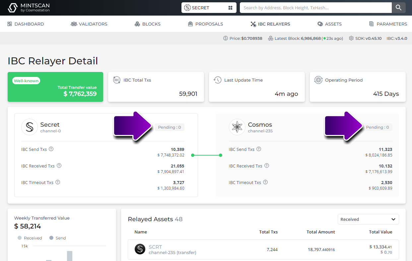The height and width of the screenshot is (261, 412).
Task: Click help icon beside Secret IBC Timeout Txs
Action: point(58,182)
